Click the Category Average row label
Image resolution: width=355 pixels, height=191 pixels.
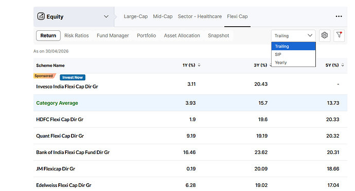(x=57, y=103)
